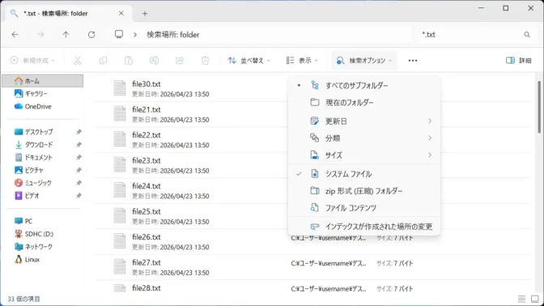Click the pin icon next to ミュージック
This screenshot has height=306, width=544.
point(79,183)
